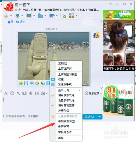Create a discussion group chat icon
Viewport: 136px width, 142px height.
tap(63, 16)
